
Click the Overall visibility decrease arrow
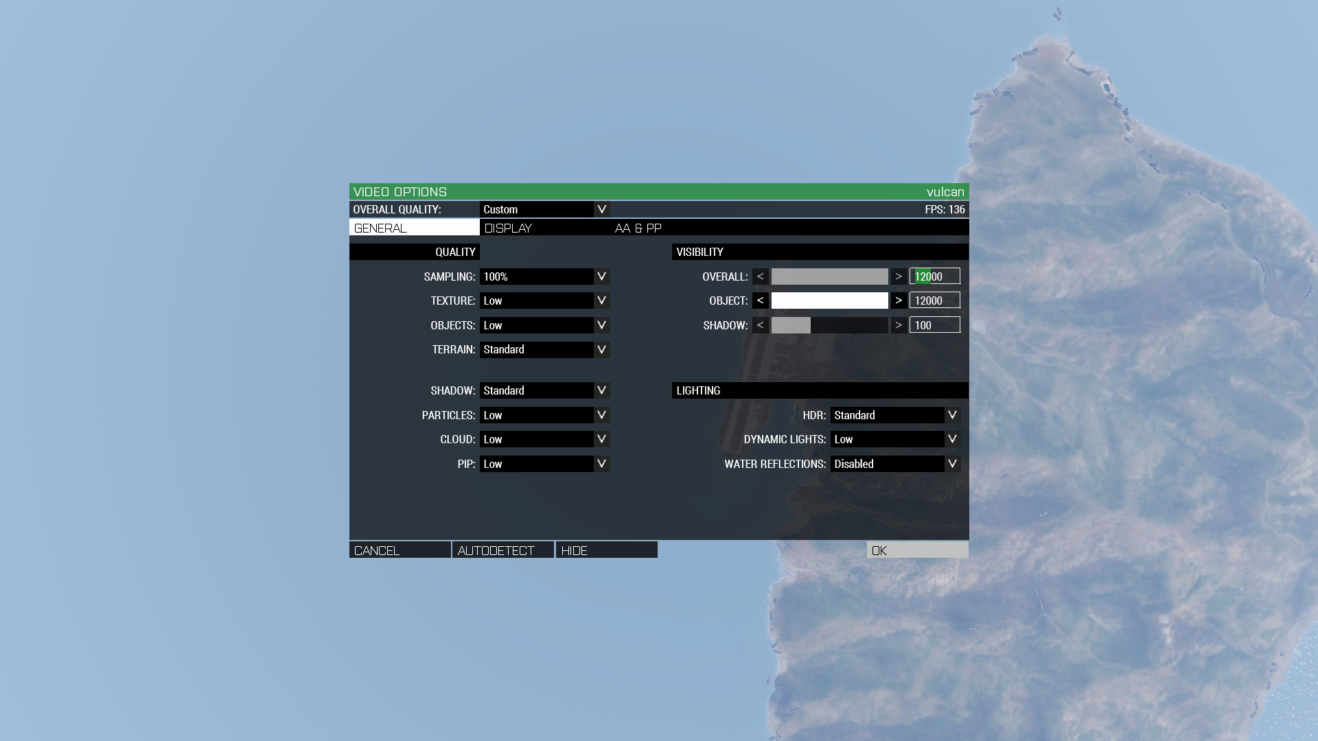pyautogui.click(x=760, y=277)
